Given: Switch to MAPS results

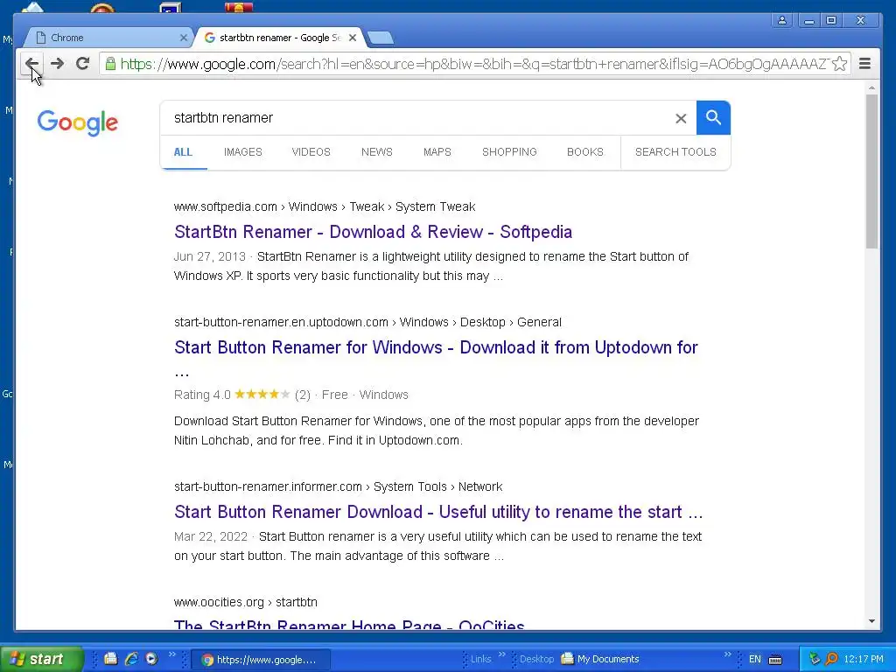Looking at the screenshot, I should [x=437, y=152].
